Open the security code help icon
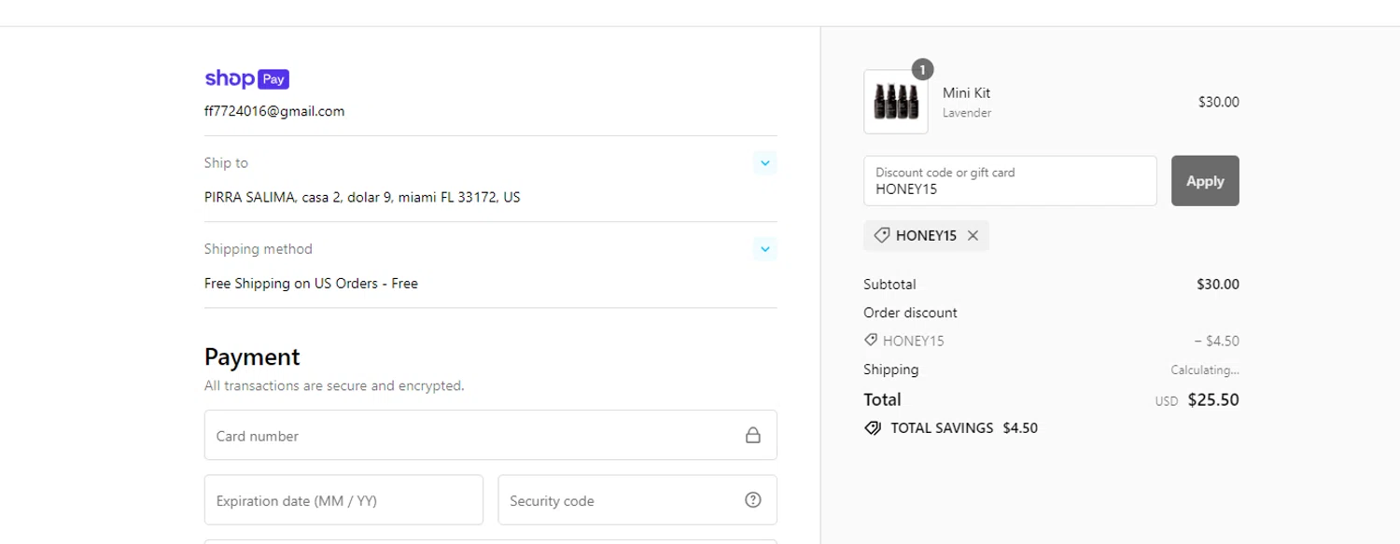The width and height of the screenshot is (1400, 544). (x=753, y=500)
